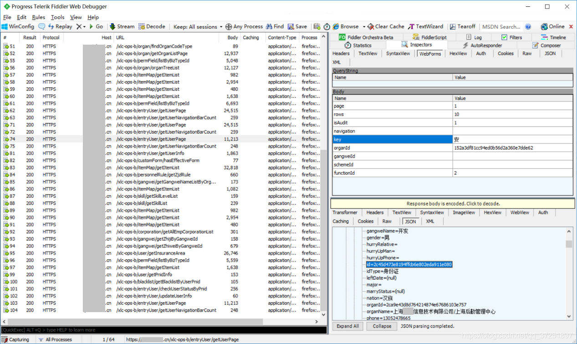Click the blue help icon
The image size is (577, 344).
[528, 26]
